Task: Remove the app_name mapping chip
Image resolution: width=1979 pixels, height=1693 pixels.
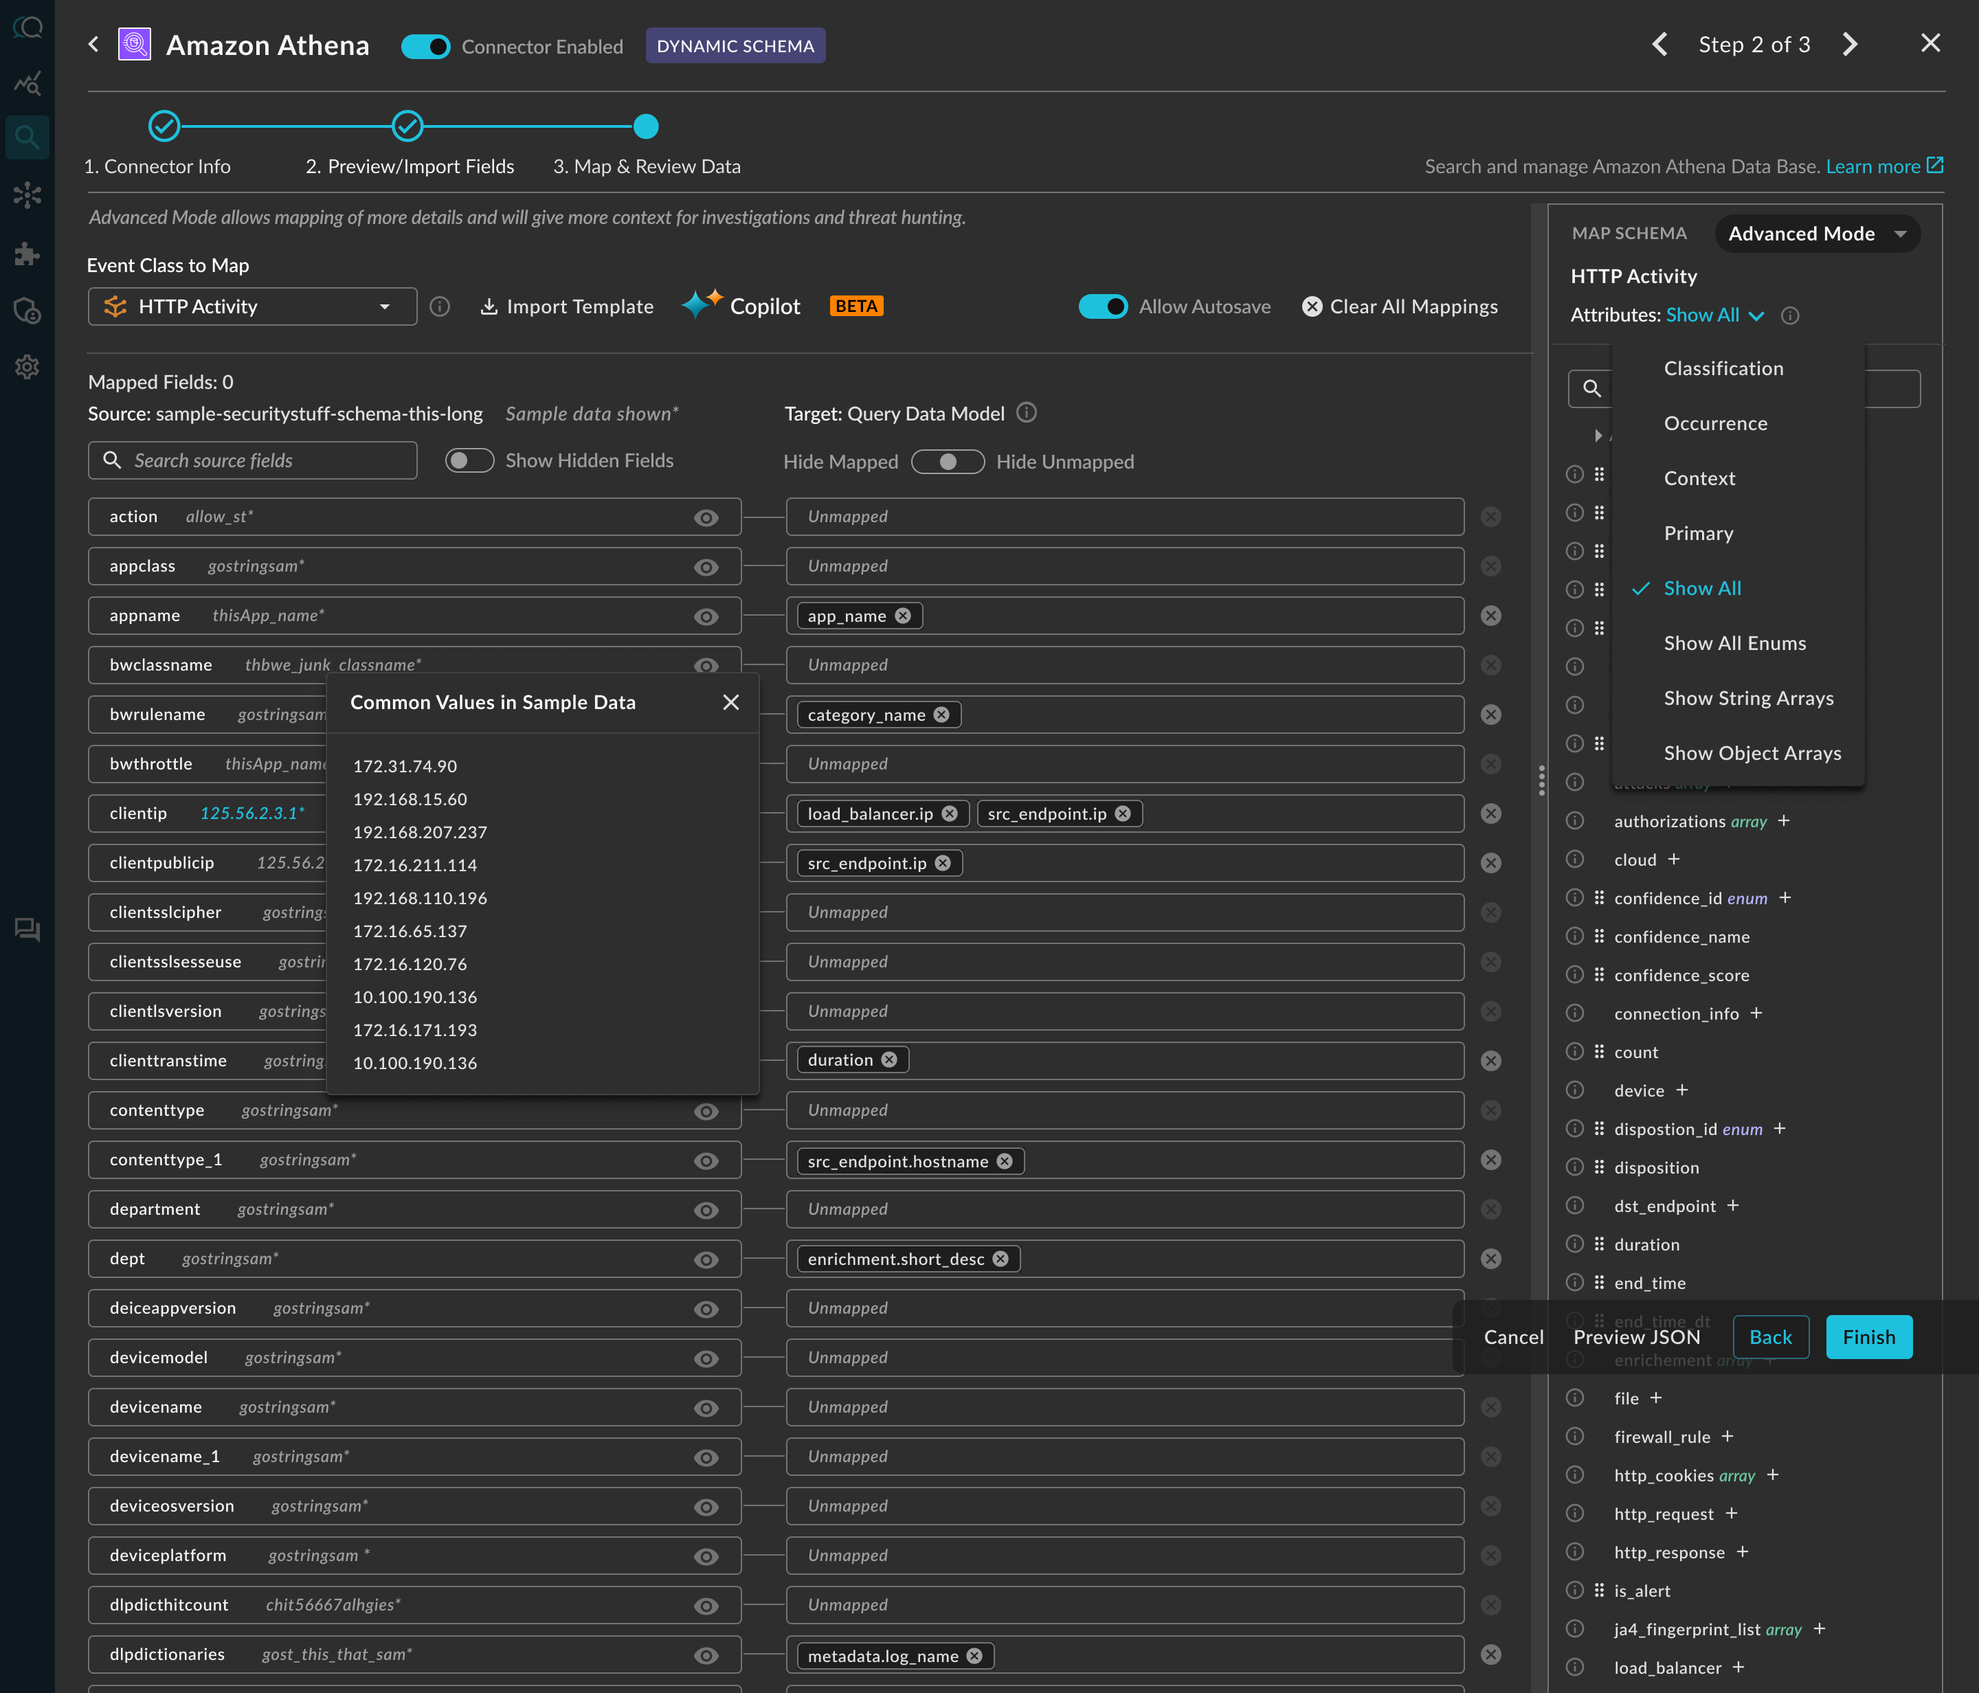Action: point(903,616)
